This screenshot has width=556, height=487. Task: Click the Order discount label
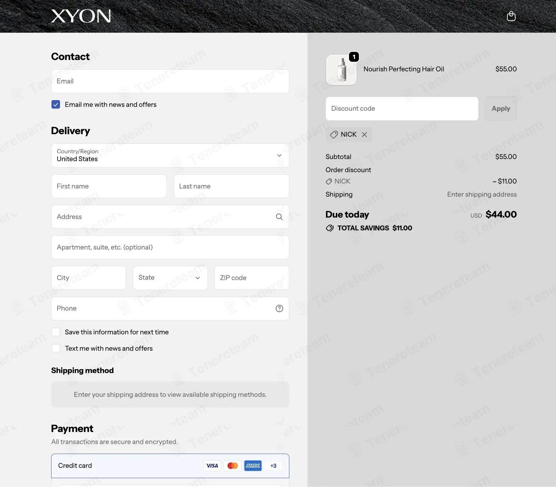click(x=348, y=170)
